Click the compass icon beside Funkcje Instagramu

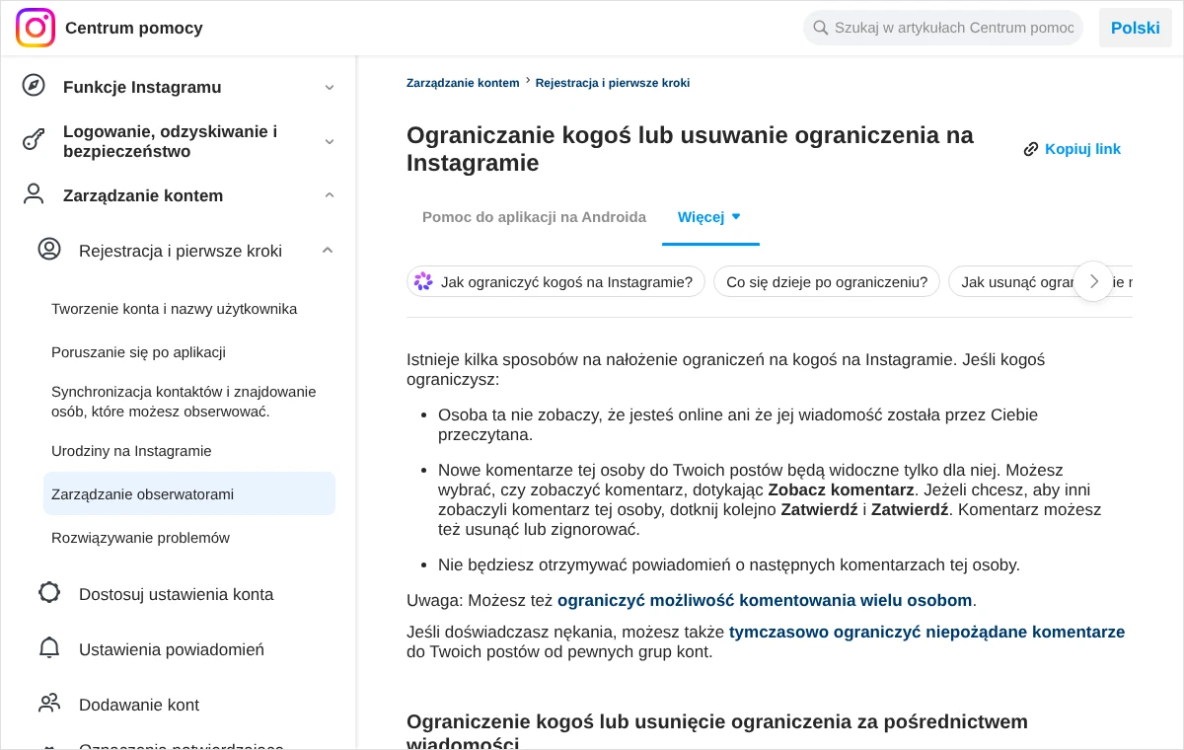[x=34, y=85]
